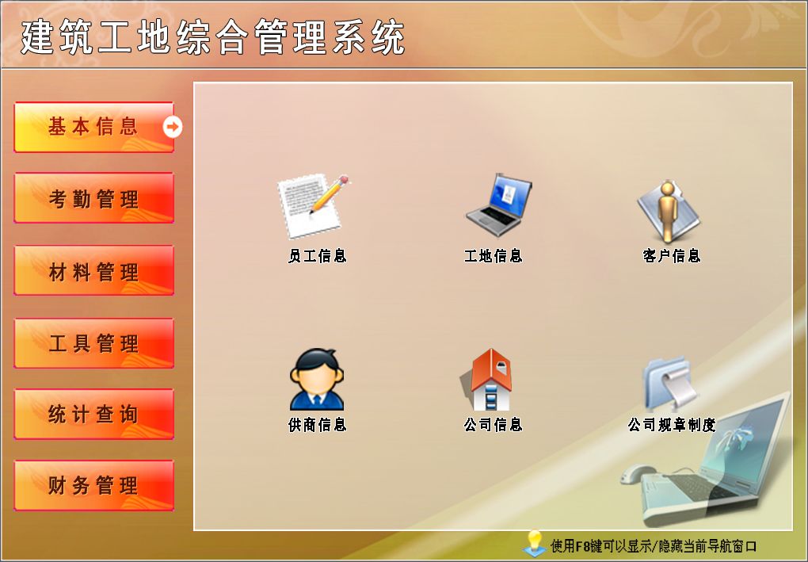The height and width of the screenshot is (562, 808).
Task: Open the 统计查询 section
Action: coord(93,414)
